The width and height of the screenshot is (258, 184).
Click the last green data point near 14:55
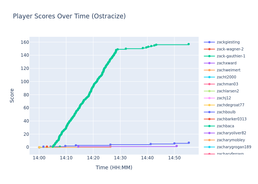coord(188,44)
